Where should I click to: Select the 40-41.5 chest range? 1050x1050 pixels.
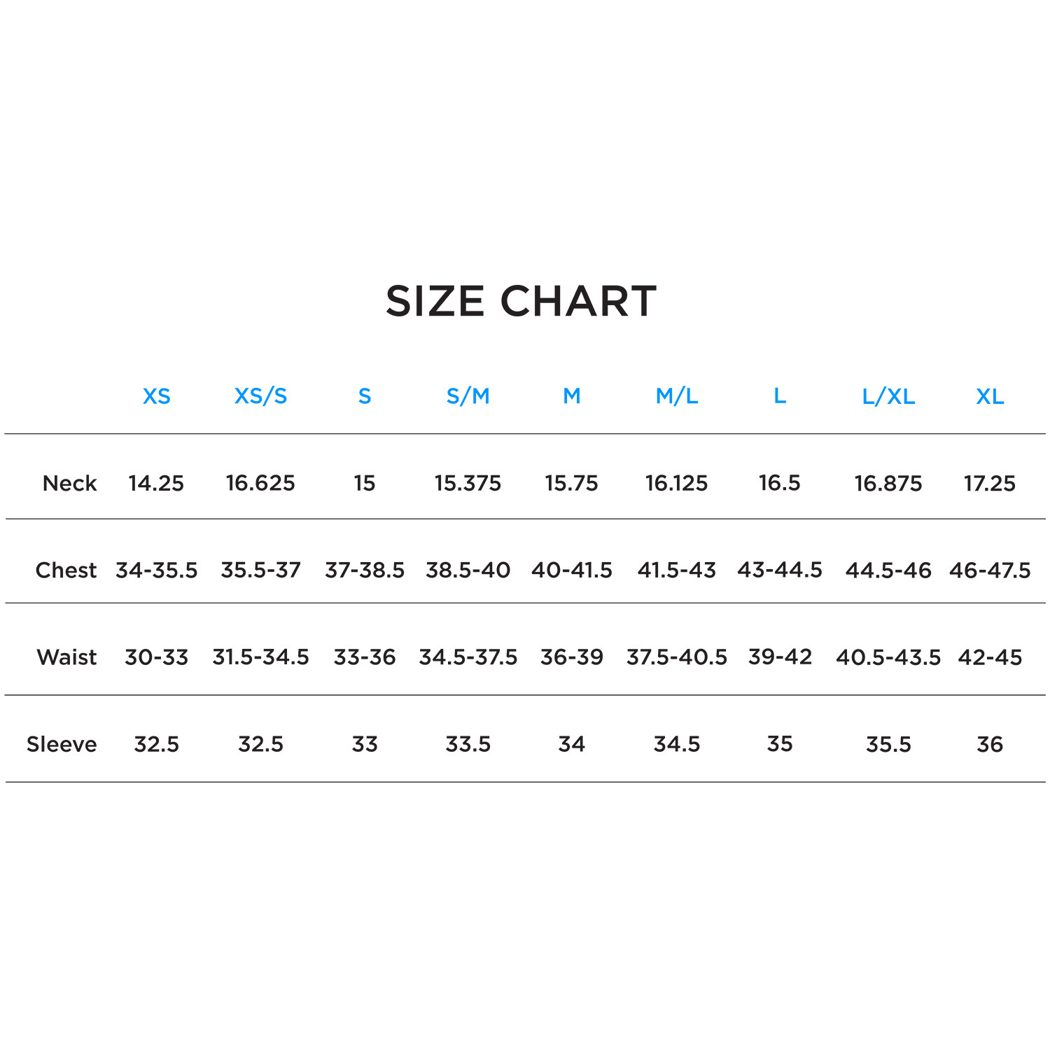pyautogui.click(x=571, y=570)
